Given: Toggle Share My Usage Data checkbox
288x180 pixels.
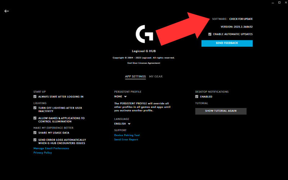Looking at the screenshot, I should [35, 132].
